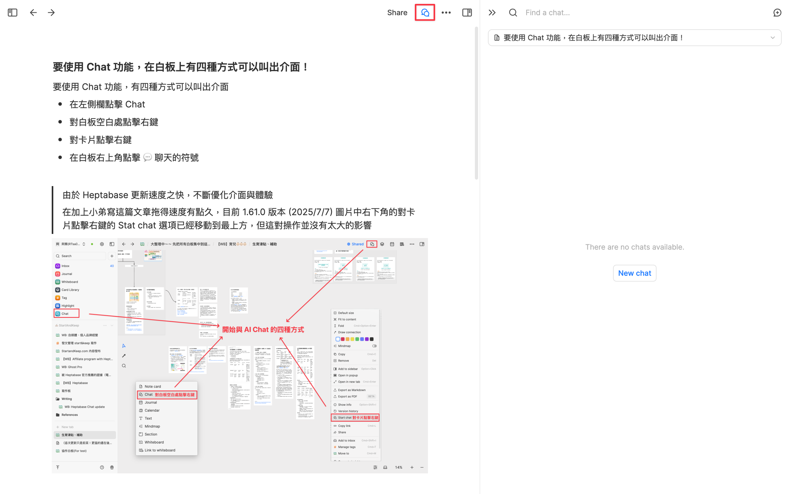This screenshot has height=494, width=790.
Task: Toggle the right sidebar panel icon
Action: click(x=467, y=13)
